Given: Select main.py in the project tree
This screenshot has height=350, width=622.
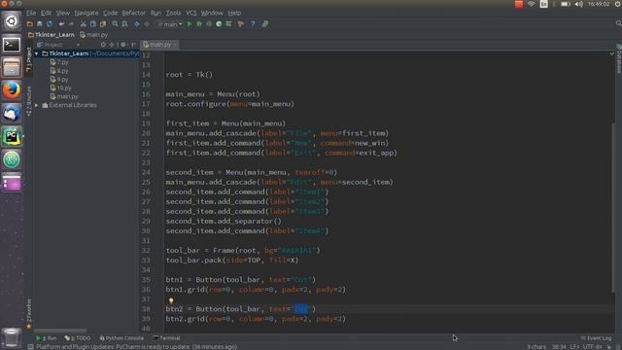Looking at the screenshot, I should (64, 96).
